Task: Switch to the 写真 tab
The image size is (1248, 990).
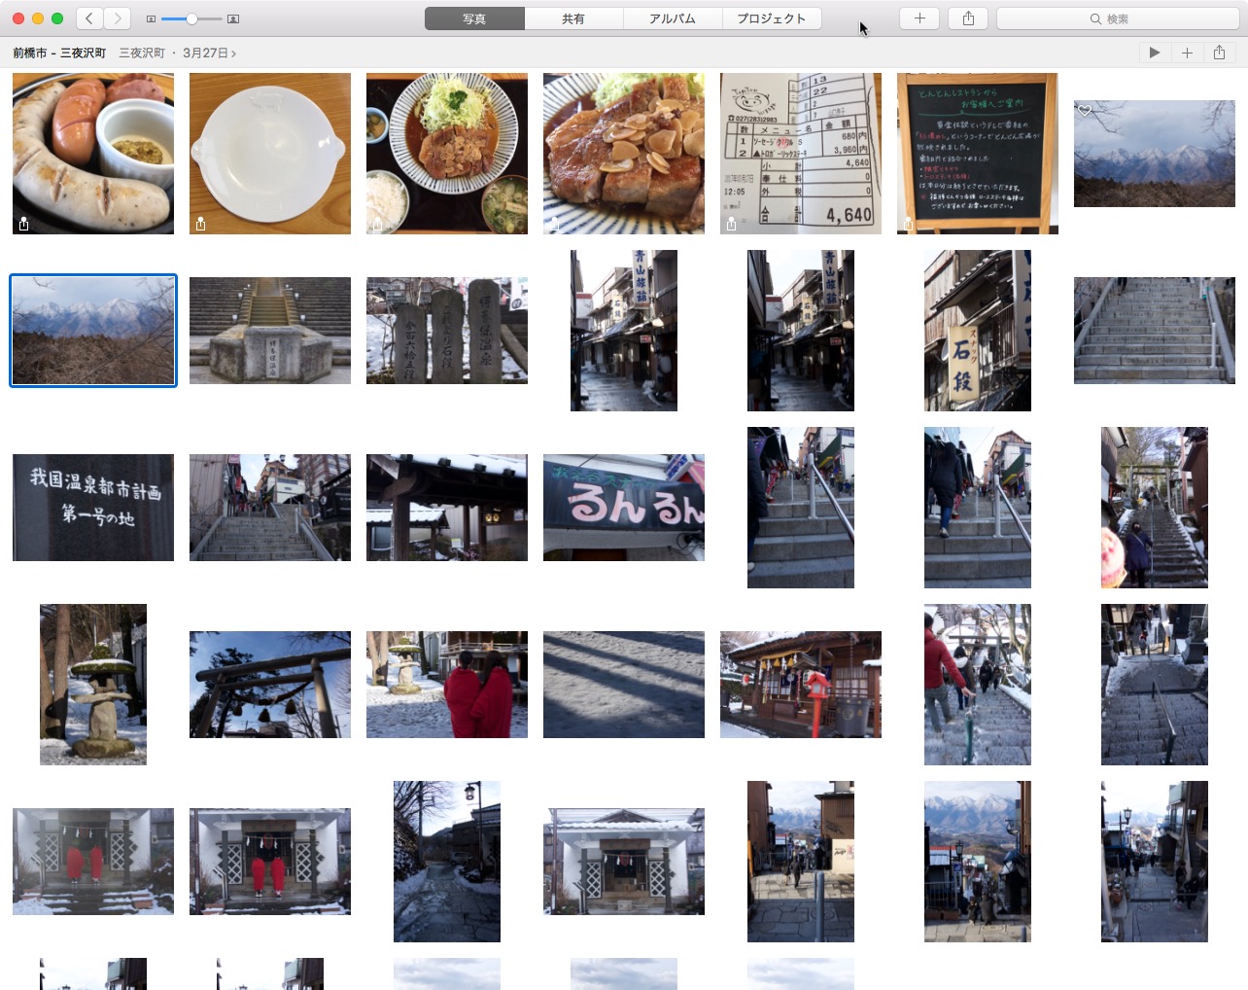Action: click(474, 18)
